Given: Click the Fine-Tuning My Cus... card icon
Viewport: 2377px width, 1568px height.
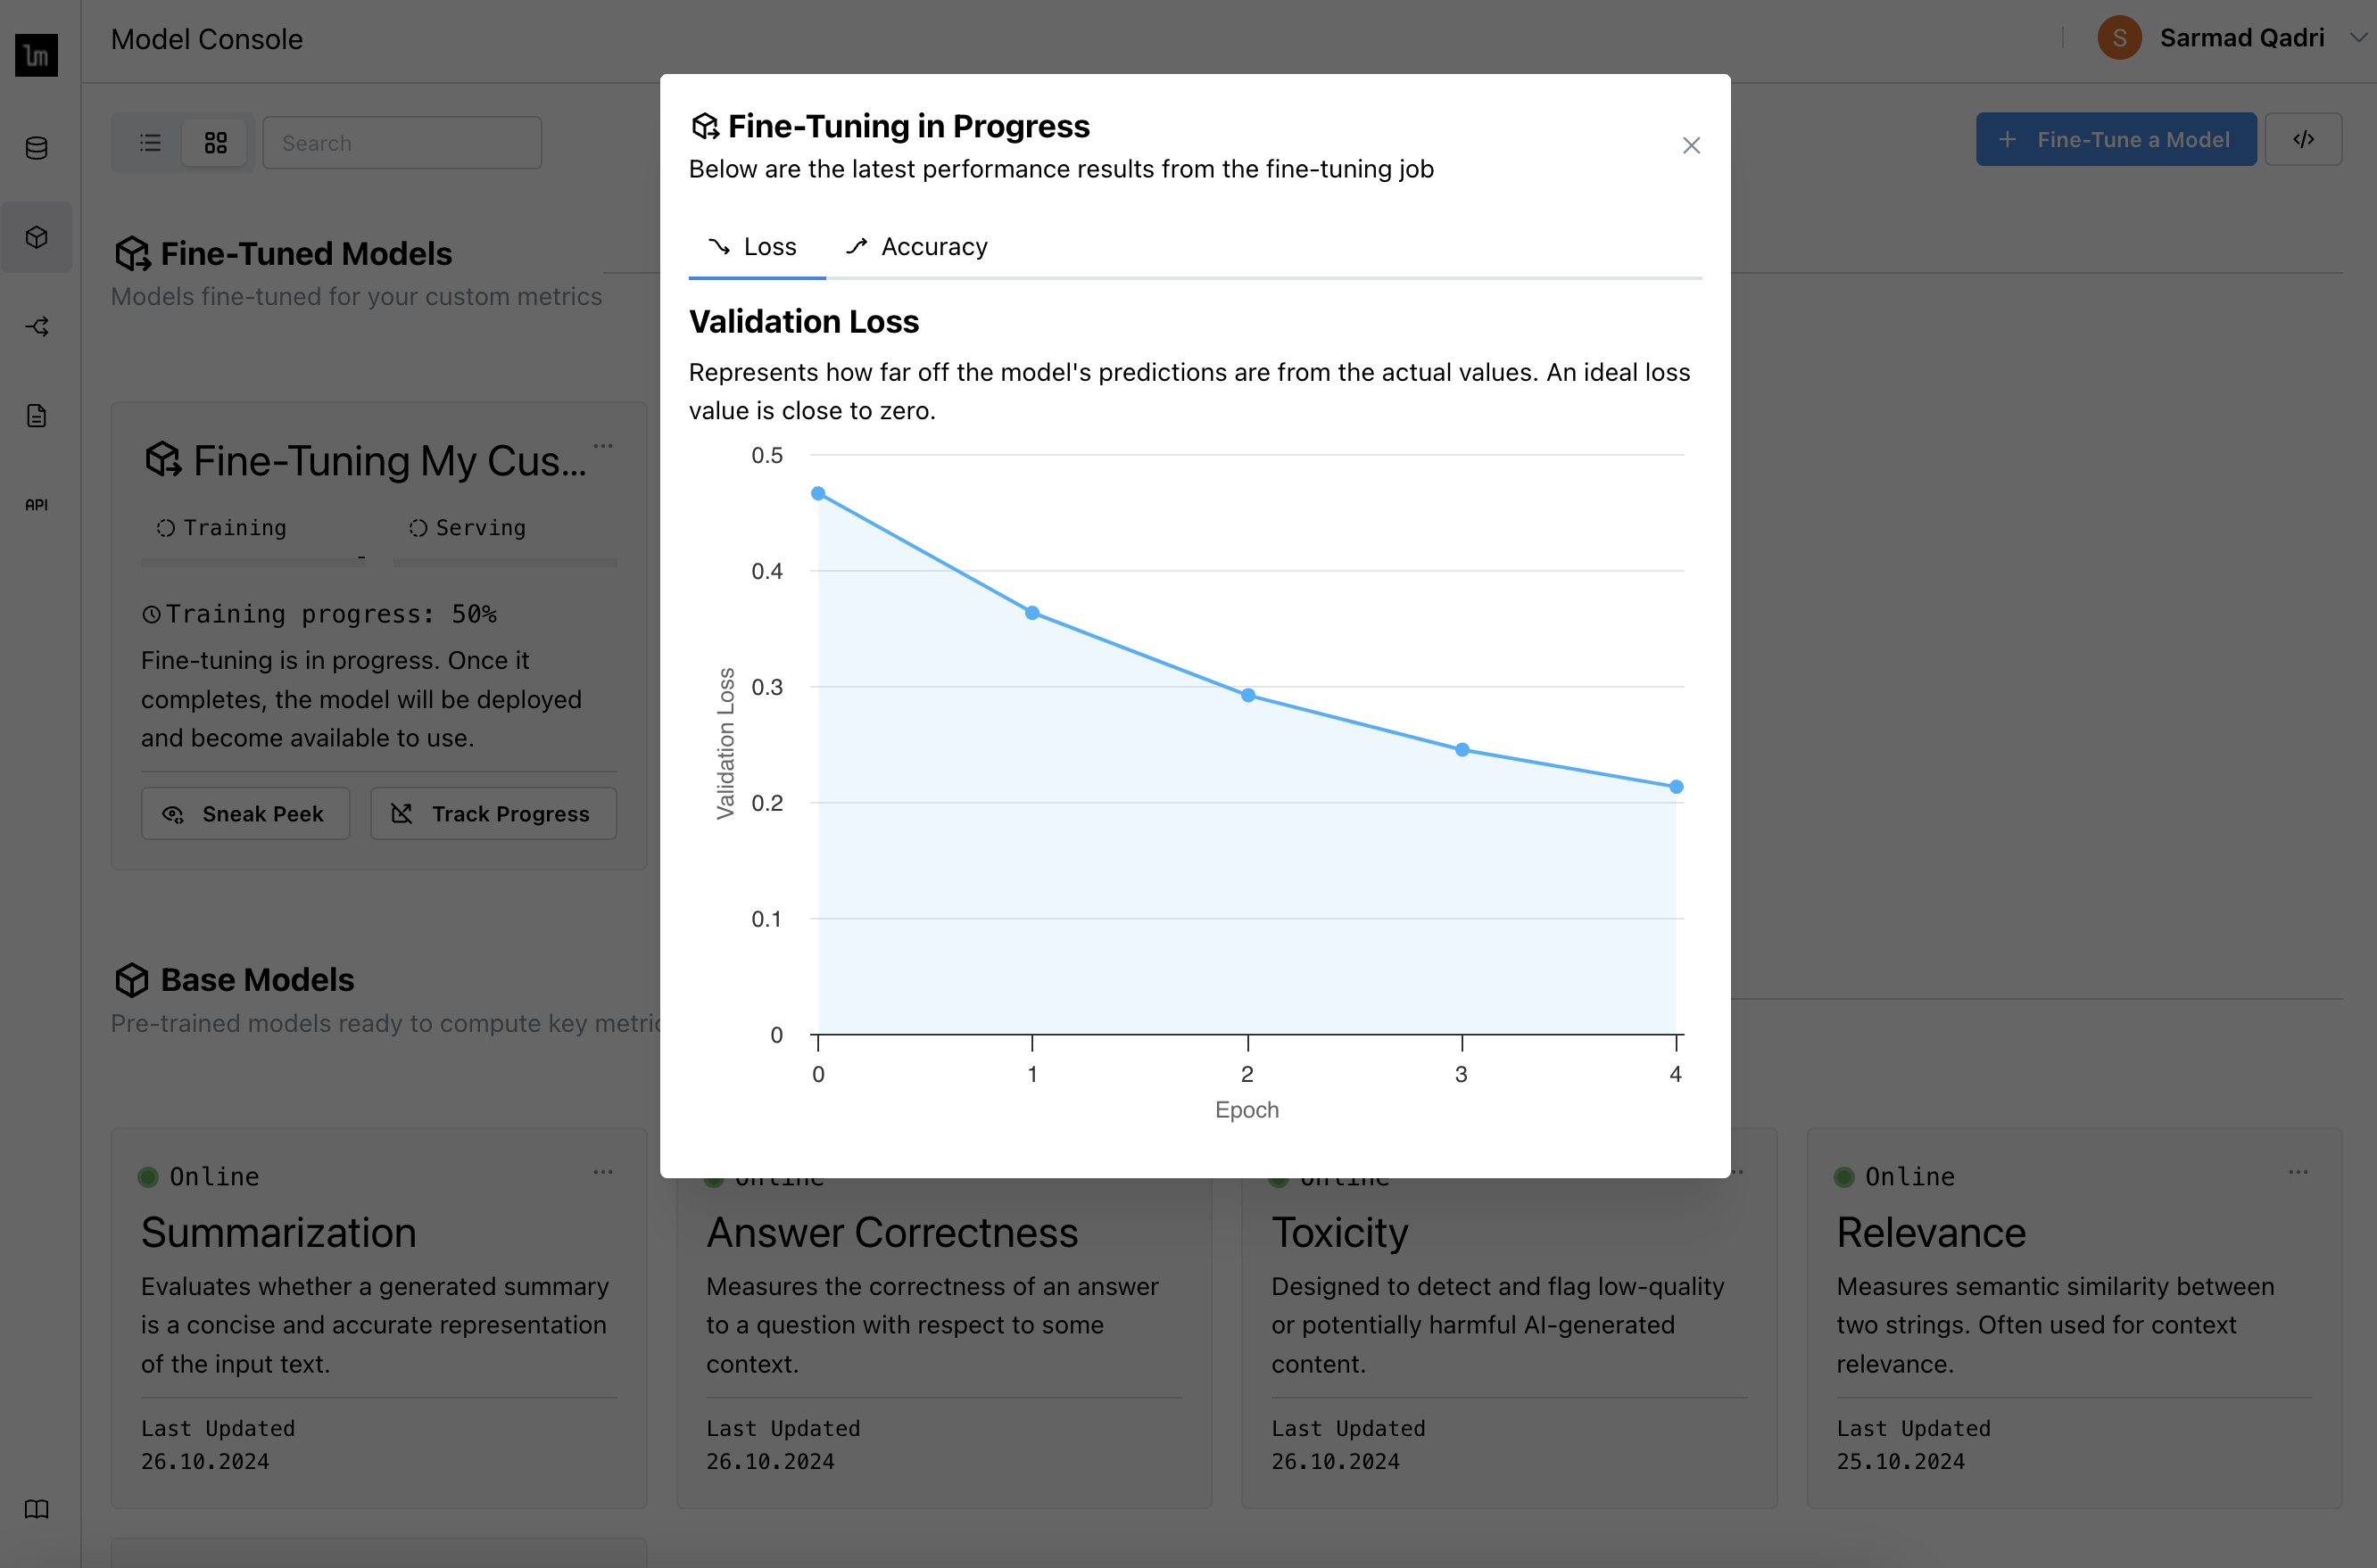Looking at the screenshot, I should point(164,460).
